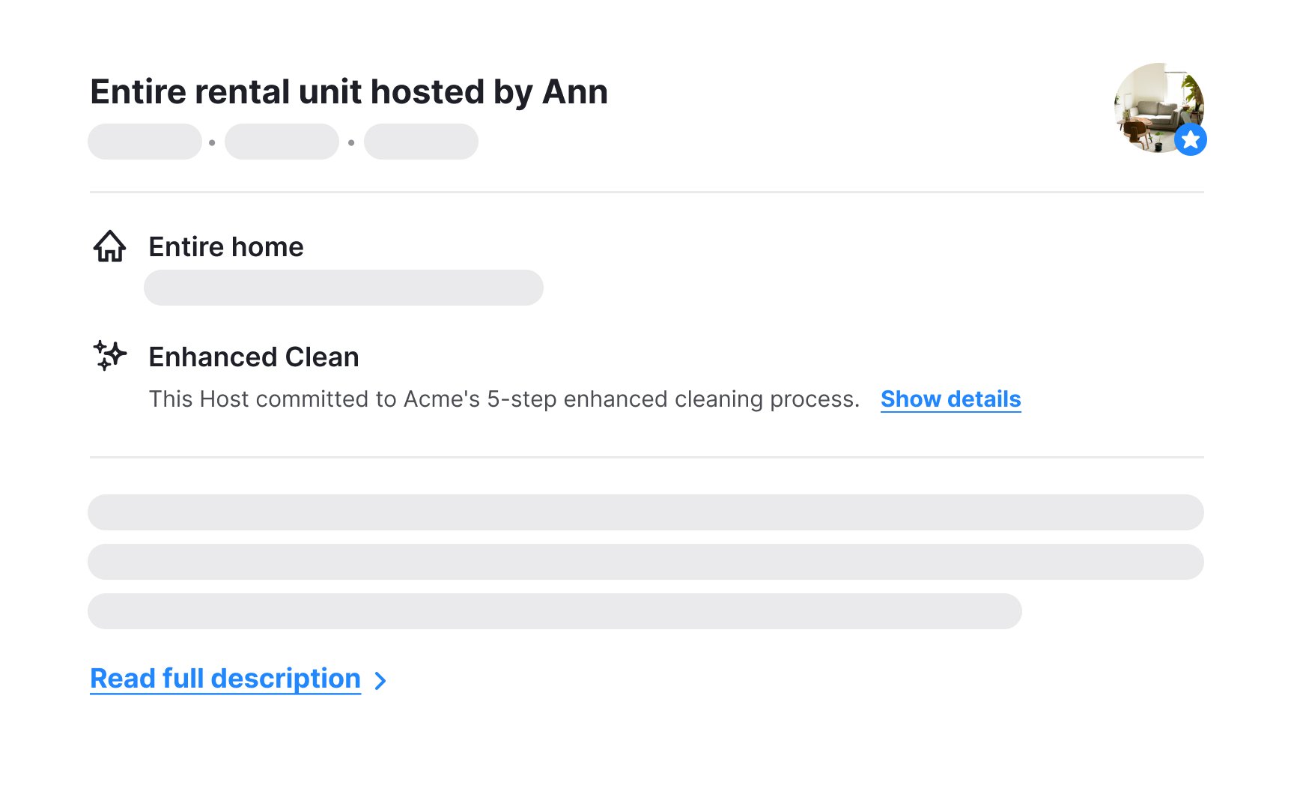Click the third placeholder pill under the title
1294x809 pixels.
tap(421, 142)
